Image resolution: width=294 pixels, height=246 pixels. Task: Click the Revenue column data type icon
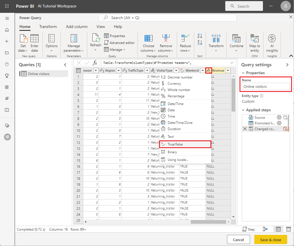(x=208, y=70)
